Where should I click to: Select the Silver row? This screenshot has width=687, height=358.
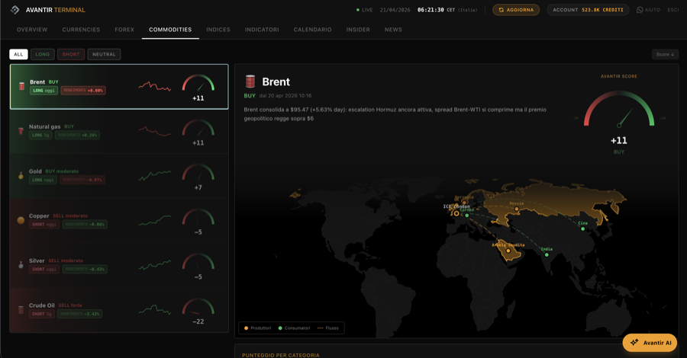pyautogui.click(x=119, y=265)
